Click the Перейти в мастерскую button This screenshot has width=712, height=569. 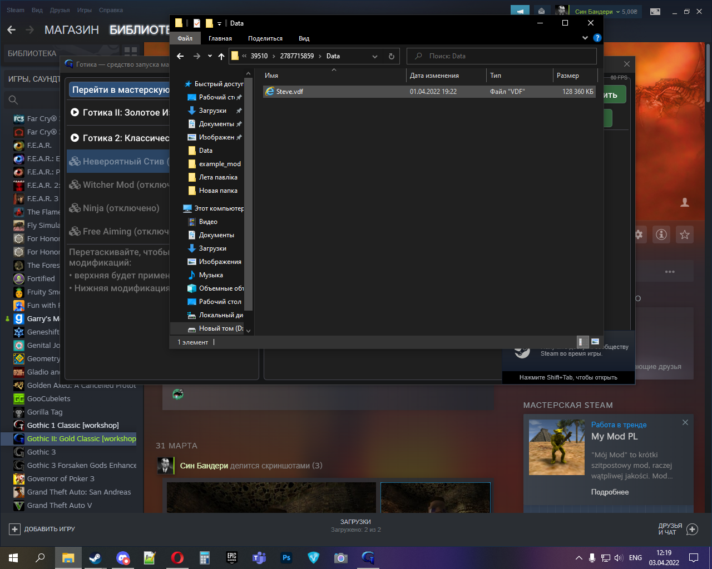(120, 90)
